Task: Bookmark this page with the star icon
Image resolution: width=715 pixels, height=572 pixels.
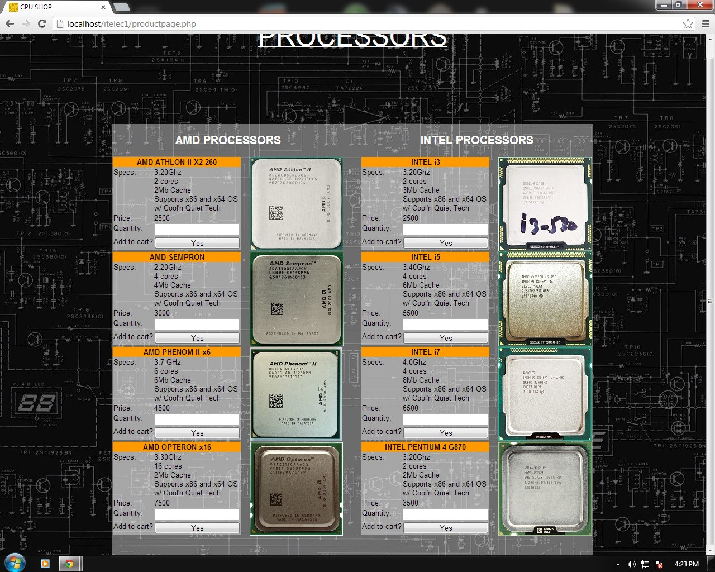Action: [688, 24]
